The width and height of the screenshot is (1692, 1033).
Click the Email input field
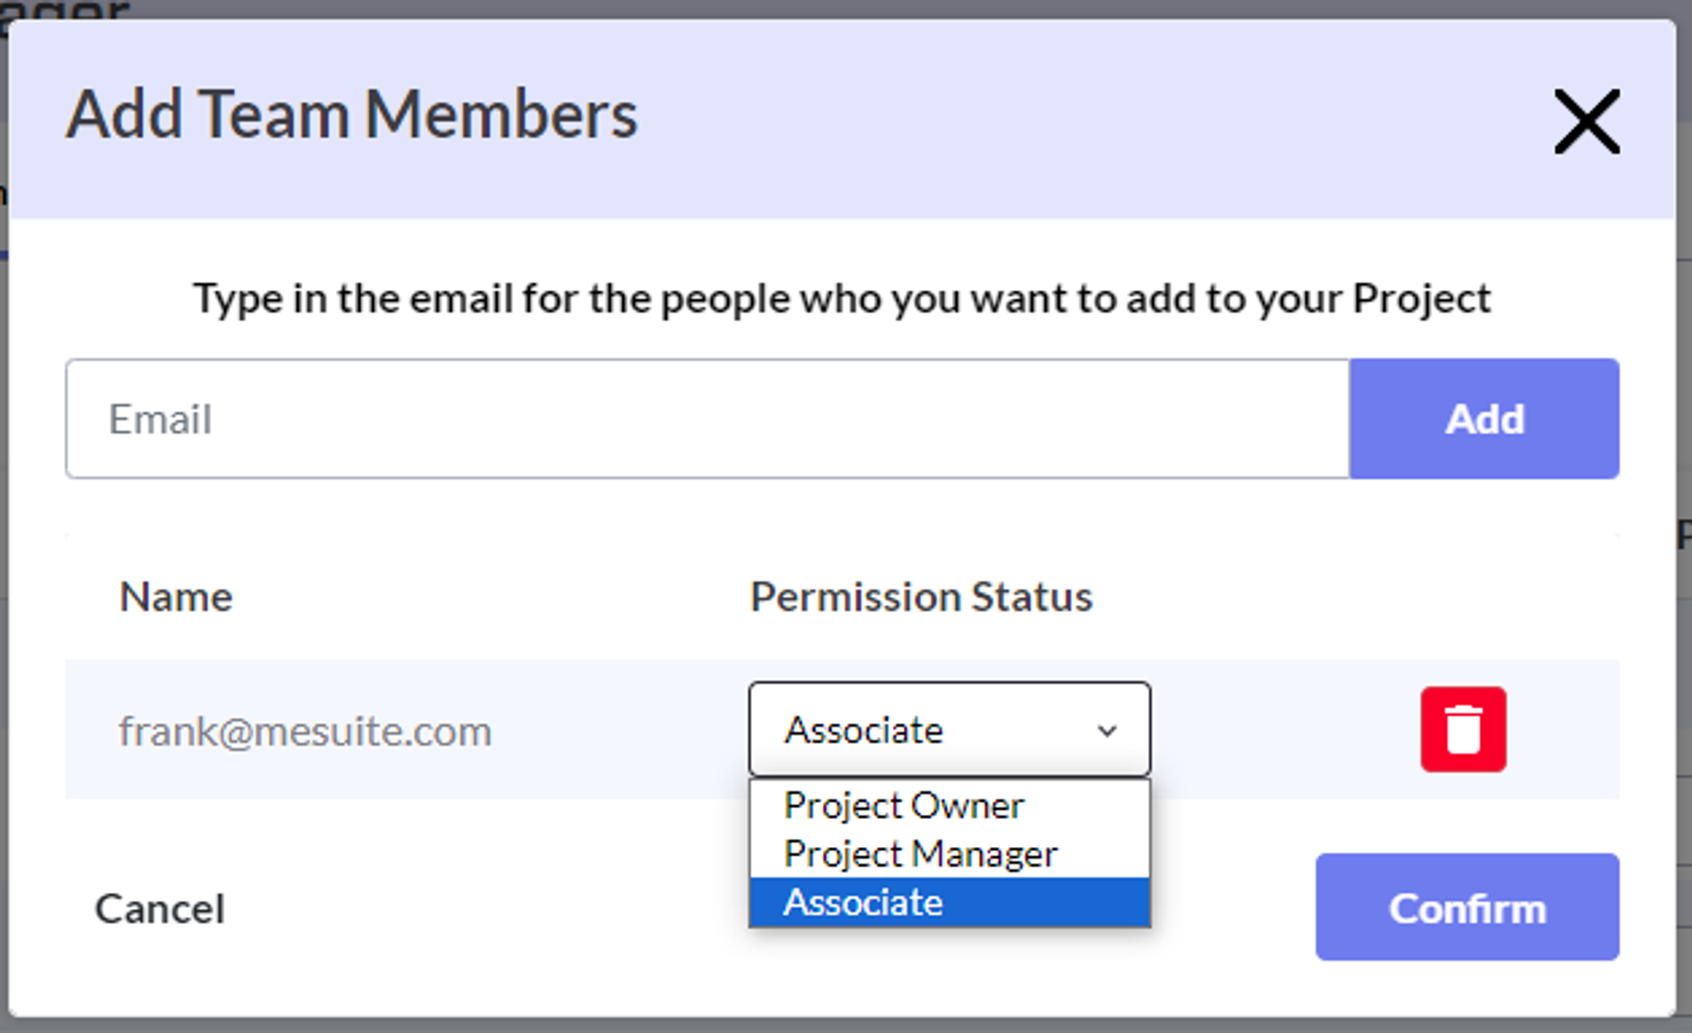click(707, 419)
